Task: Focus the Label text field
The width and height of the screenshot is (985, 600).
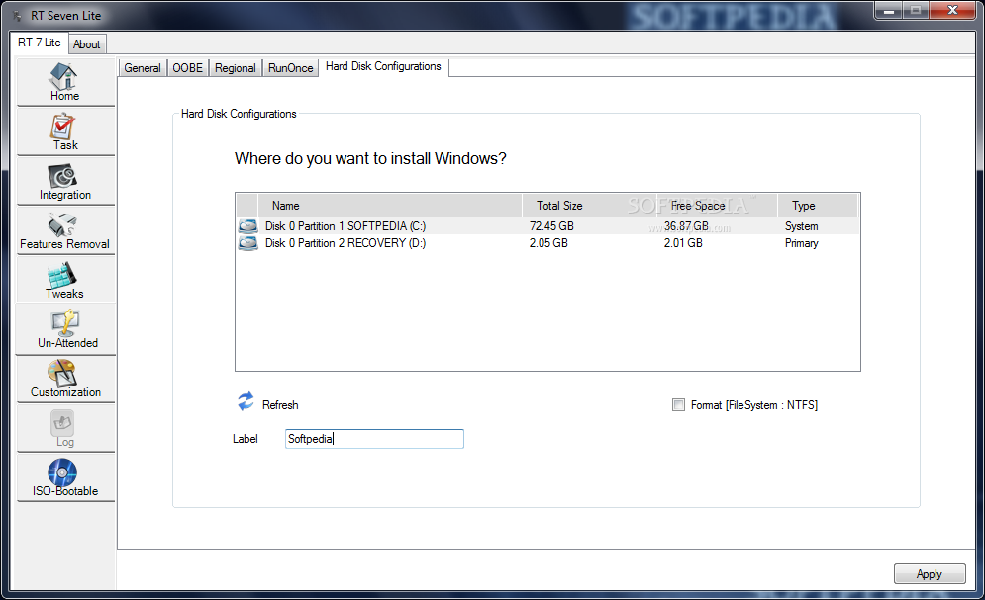Action: pos(374,439)
